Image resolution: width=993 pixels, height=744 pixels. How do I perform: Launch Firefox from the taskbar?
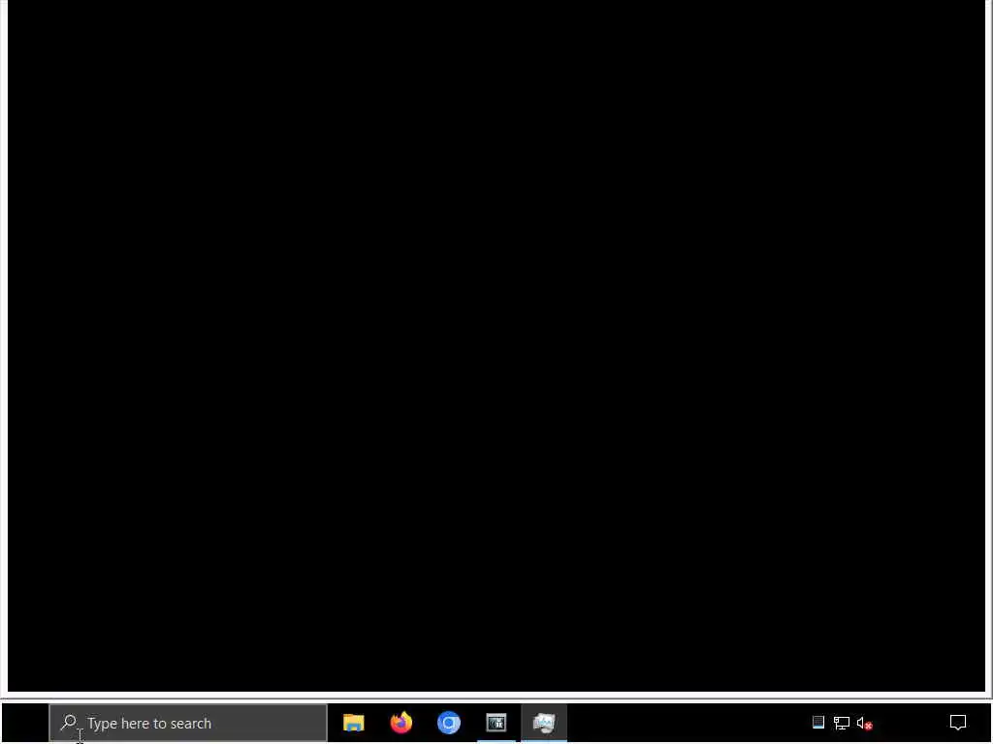point(400,723)
